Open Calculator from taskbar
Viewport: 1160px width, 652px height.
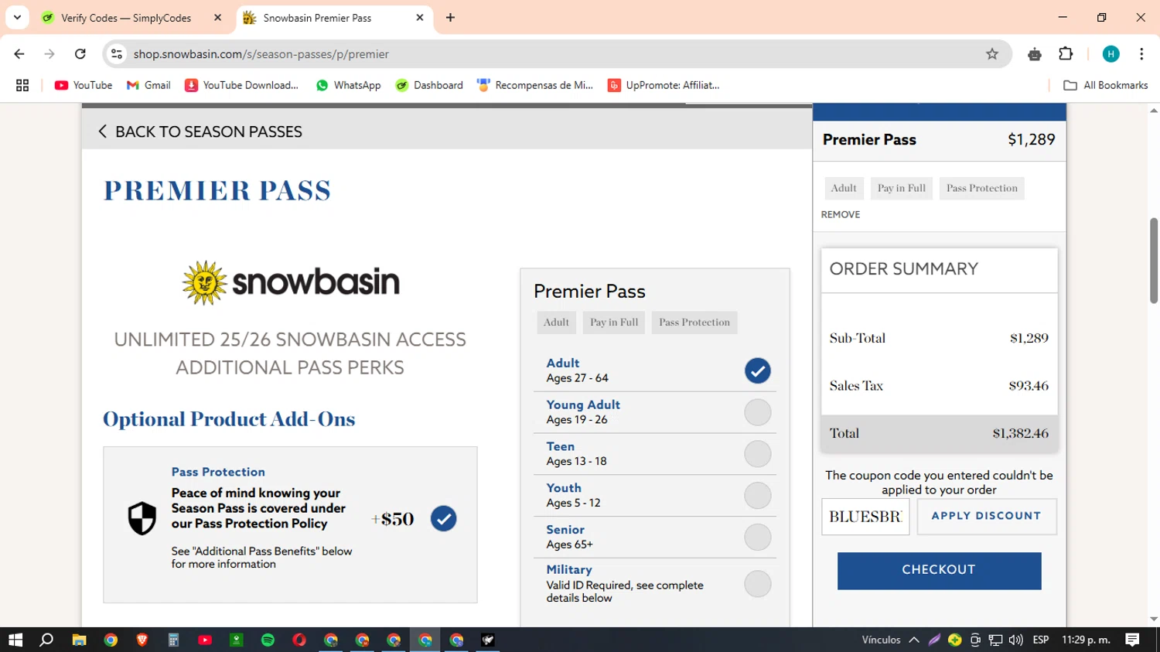coord(173,640)
